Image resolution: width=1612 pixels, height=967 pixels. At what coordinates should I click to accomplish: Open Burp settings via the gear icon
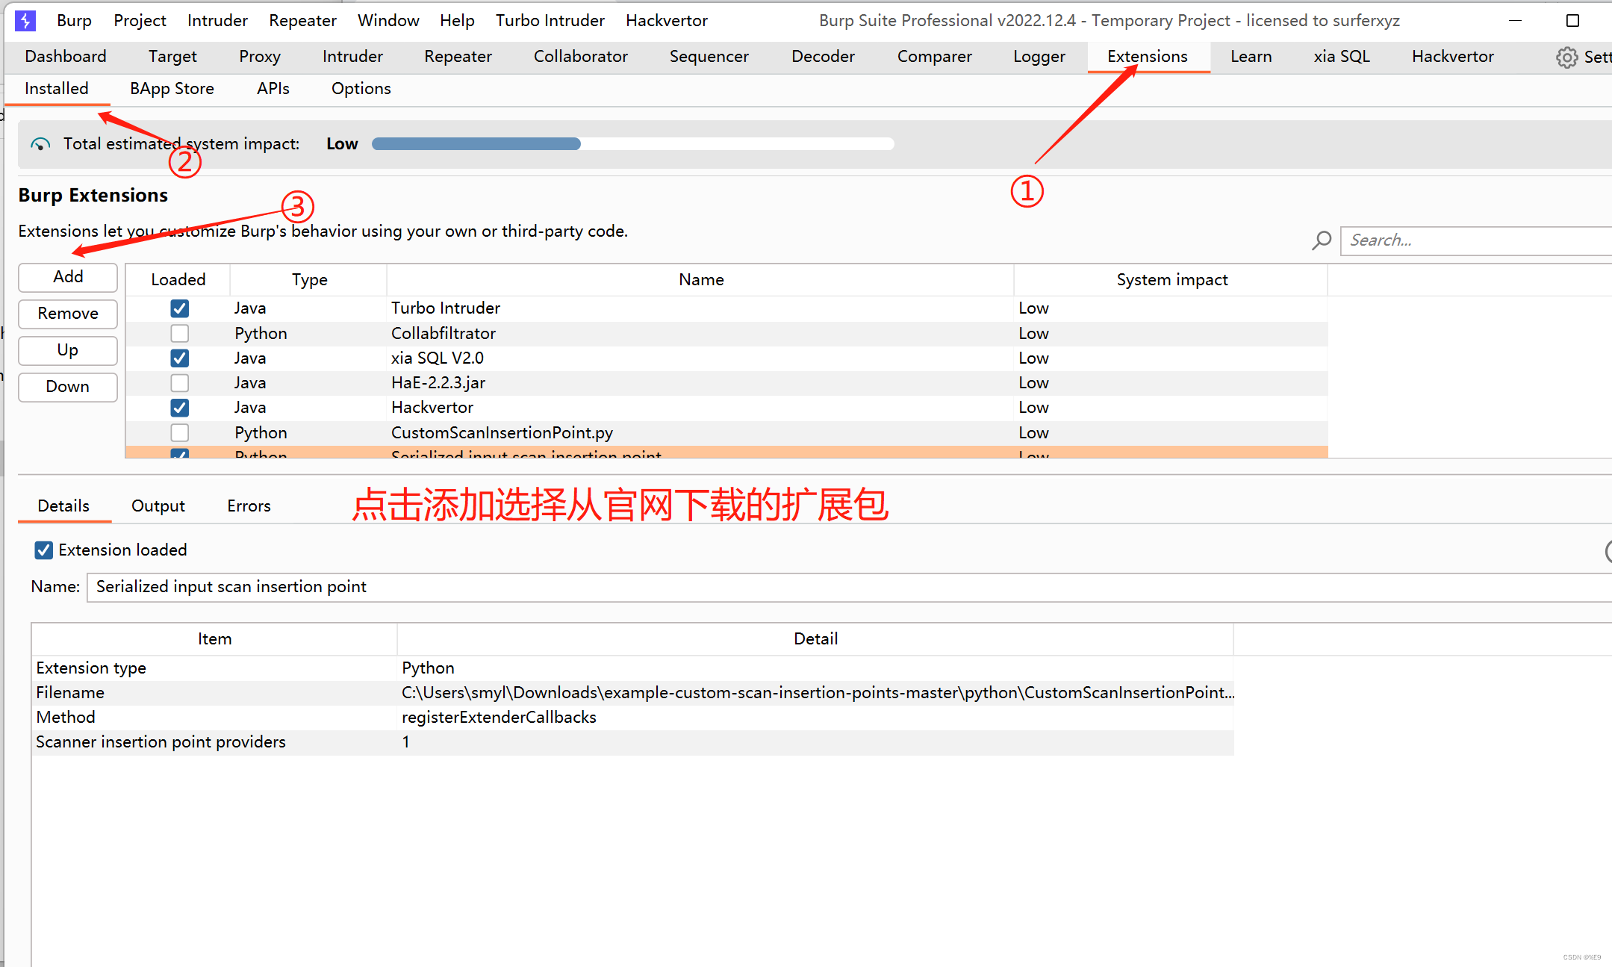[1566, 57]
